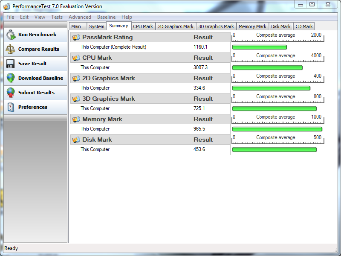
Task: Select the Disk Mark header text
Action: [x=97, y=140]
